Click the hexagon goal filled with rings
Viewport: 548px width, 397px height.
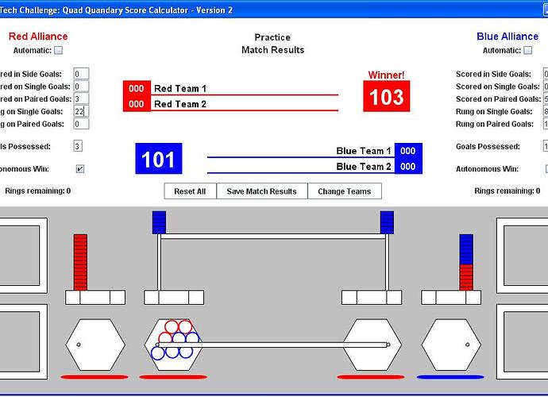(x=174, y=345)
